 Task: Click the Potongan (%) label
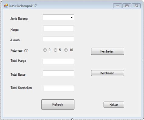[x=19, y=50]
